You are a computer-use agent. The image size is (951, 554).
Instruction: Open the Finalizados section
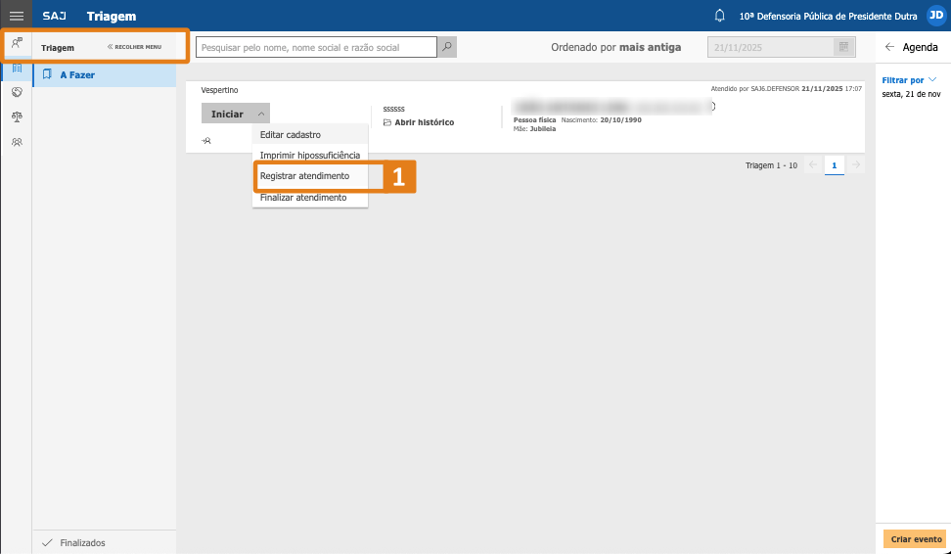(82, 542)
